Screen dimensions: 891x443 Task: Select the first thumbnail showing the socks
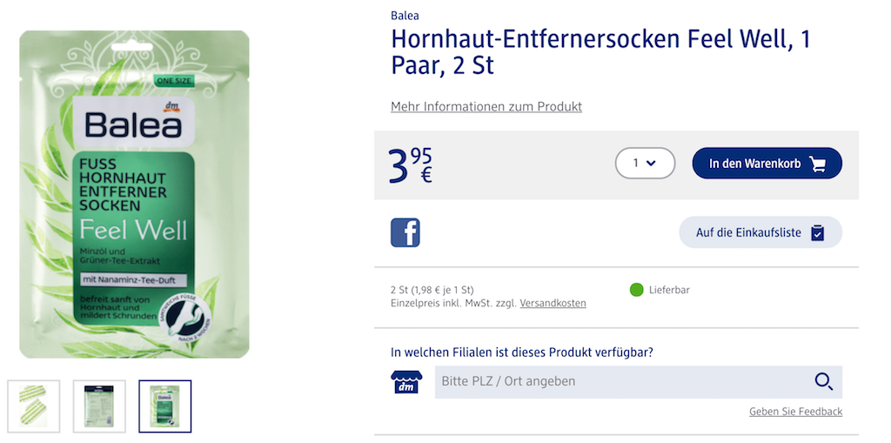[34, 406]
